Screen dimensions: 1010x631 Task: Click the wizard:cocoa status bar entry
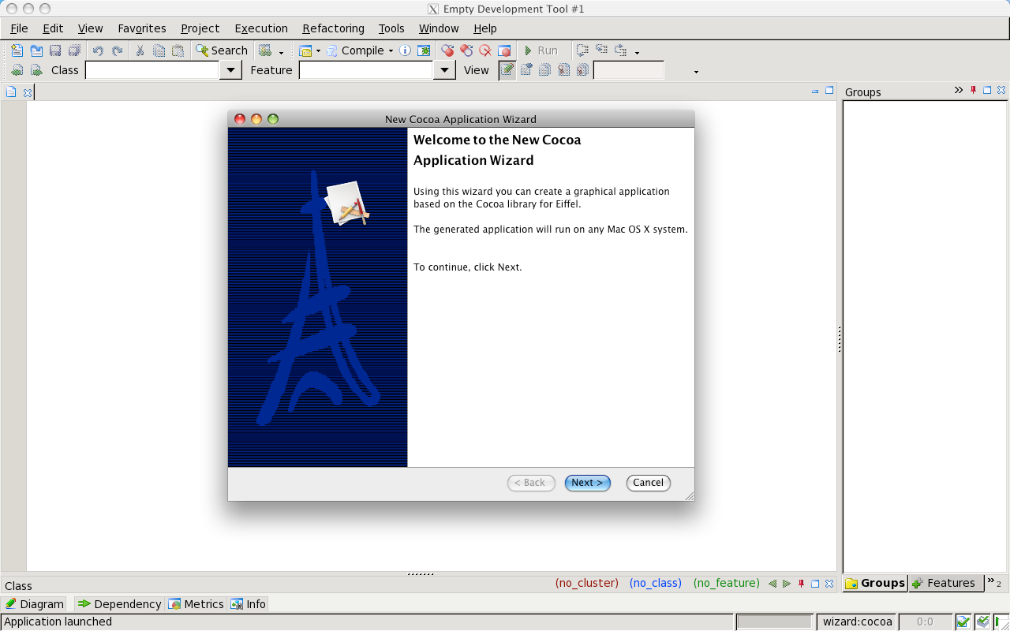(x=858, y=622)
